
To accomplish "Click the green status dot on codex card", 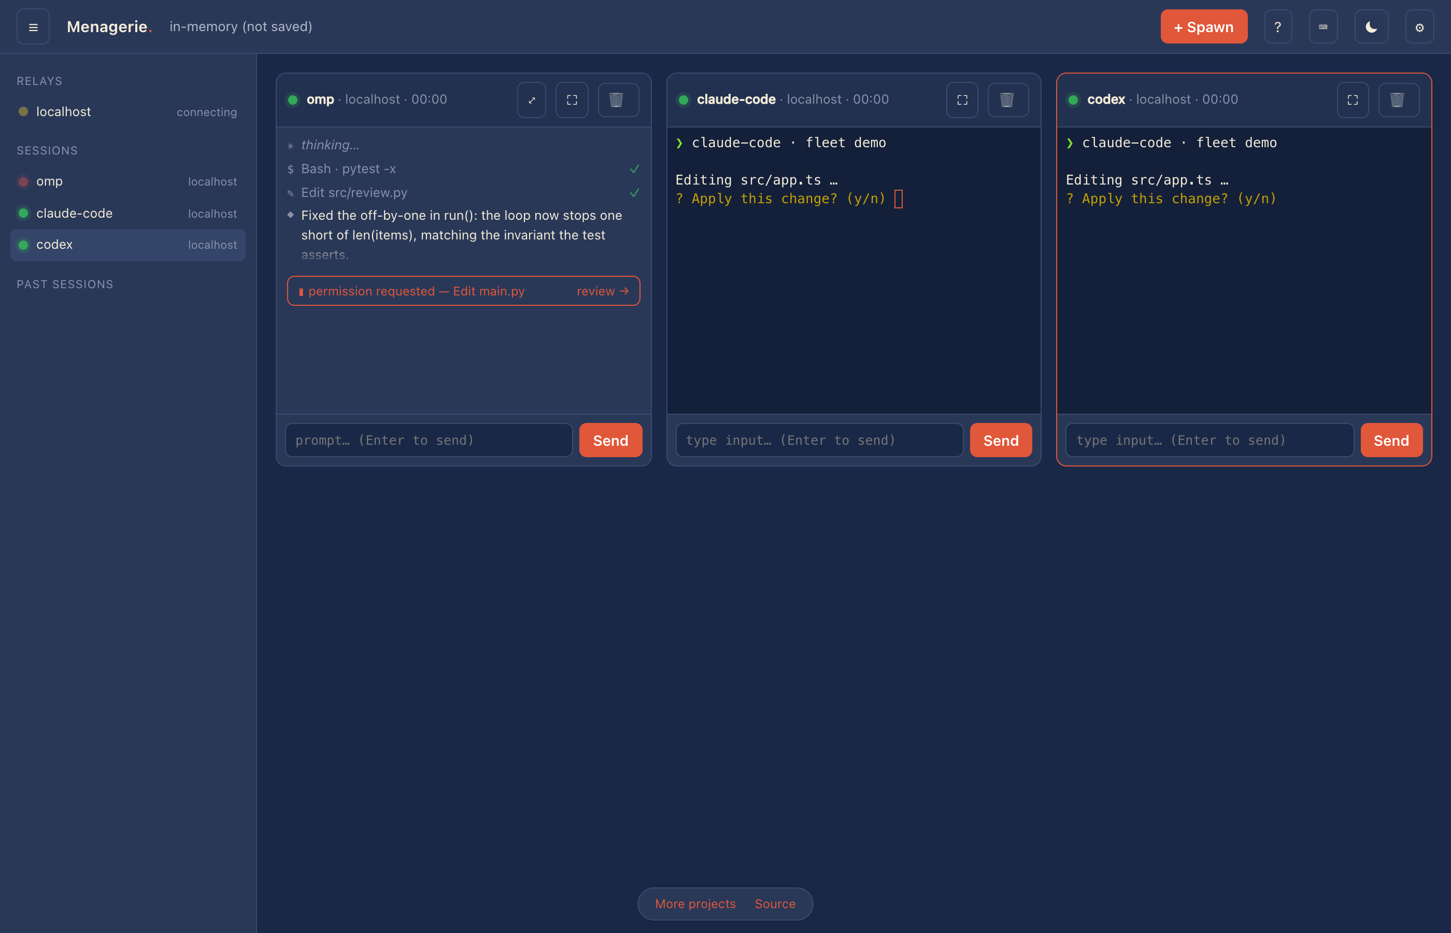I will [x=1073, y=100].
